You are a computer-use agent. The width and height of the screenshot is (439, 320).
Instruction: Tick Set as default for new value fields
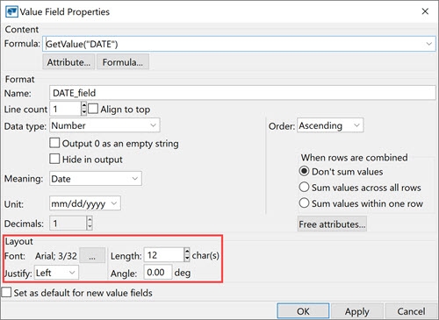coord(6,292)
